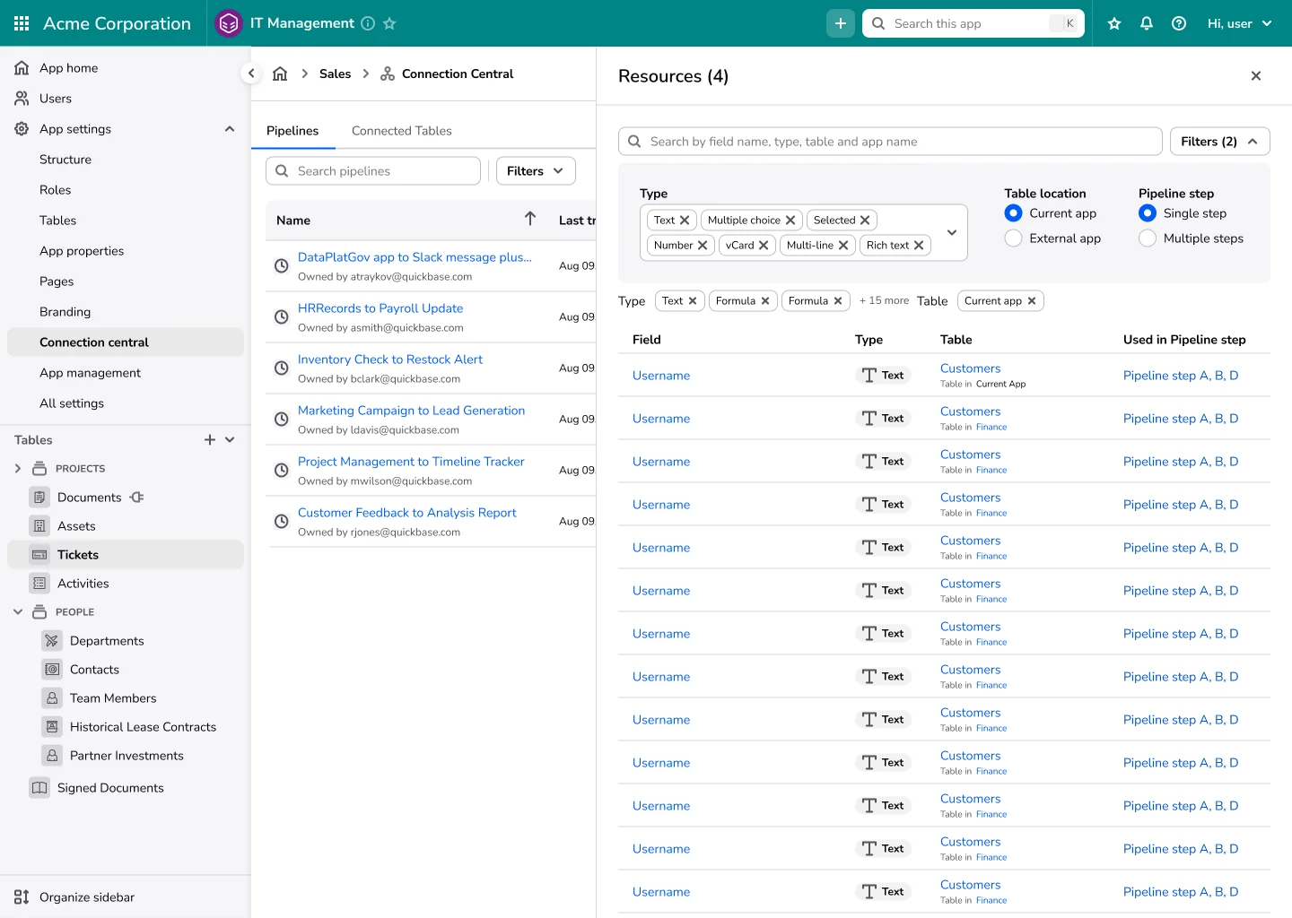Open Project Management to Timeline Tracker

click(x=411, y=462)
